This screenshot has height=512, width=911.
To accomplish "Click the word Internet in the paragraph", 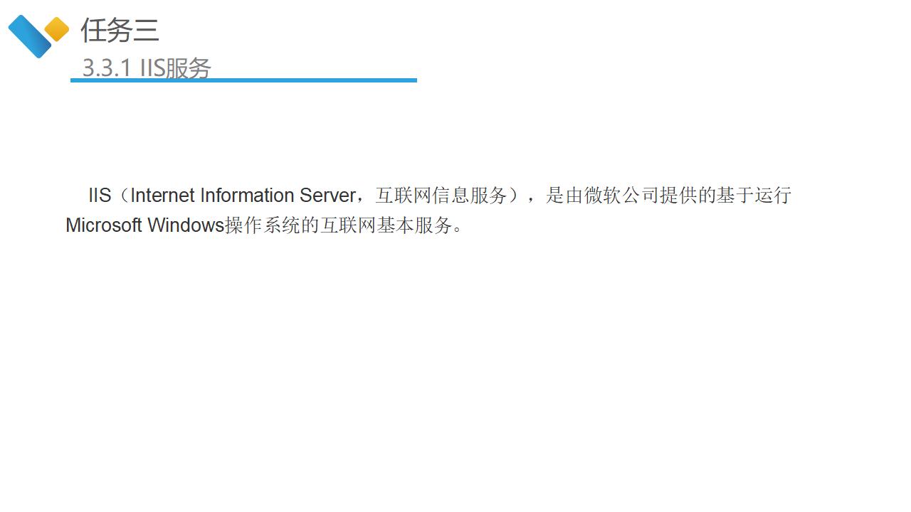I will tap(162, 196).
